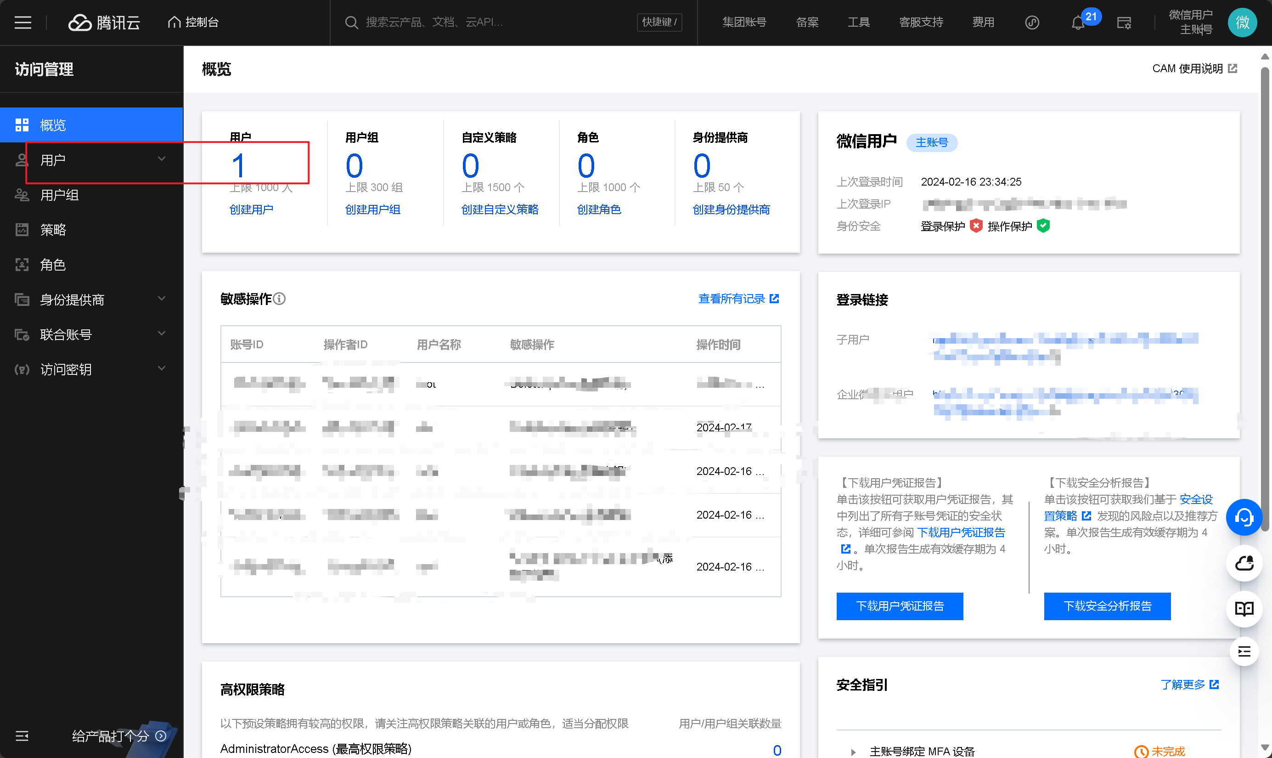Open 费用 in the top navigation

983,23
